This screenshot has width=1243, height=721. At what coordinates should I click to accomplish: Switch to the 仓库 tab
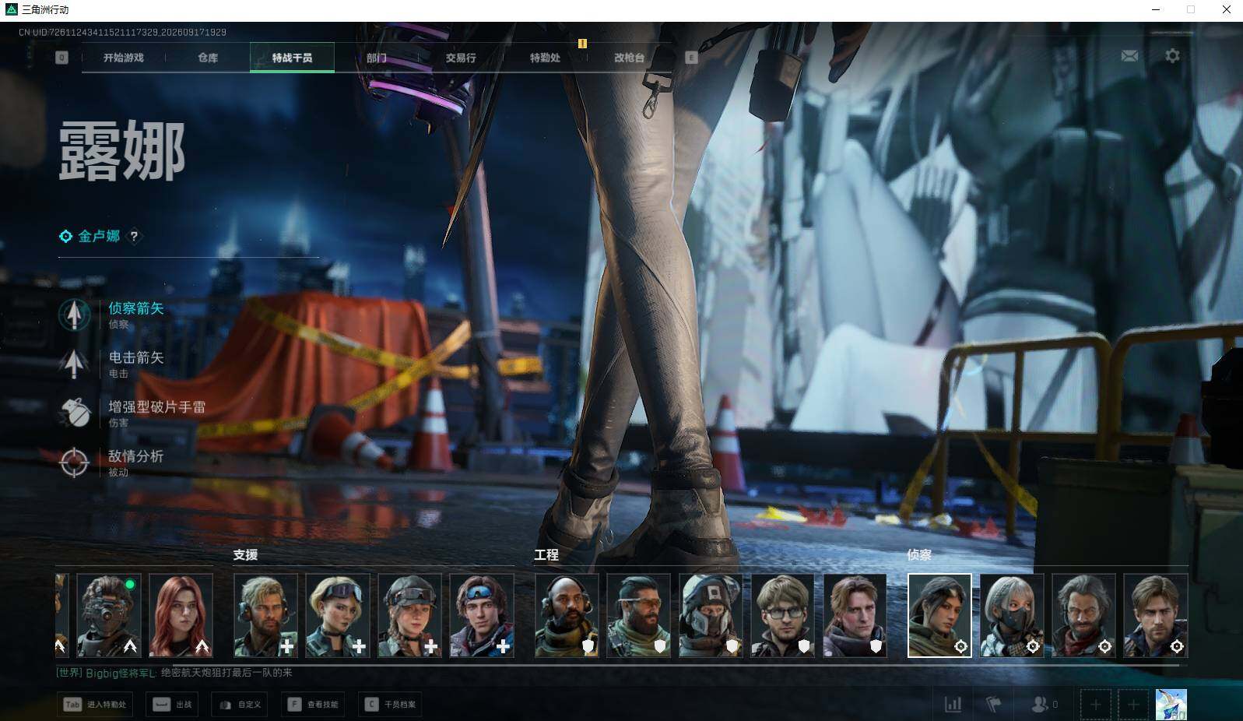[x=208, y=58]
